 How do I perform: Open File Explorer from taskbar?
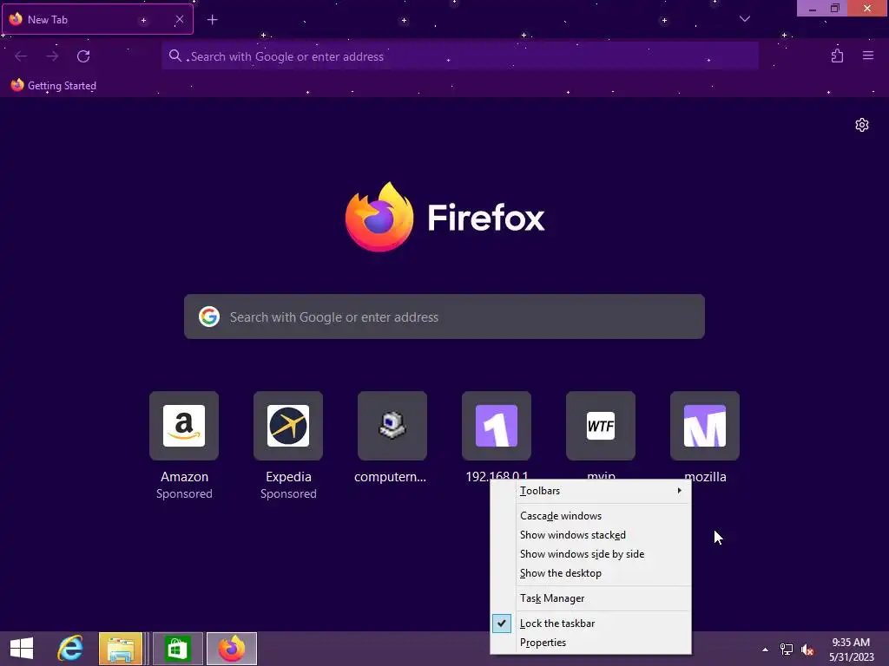pos(121,649)
